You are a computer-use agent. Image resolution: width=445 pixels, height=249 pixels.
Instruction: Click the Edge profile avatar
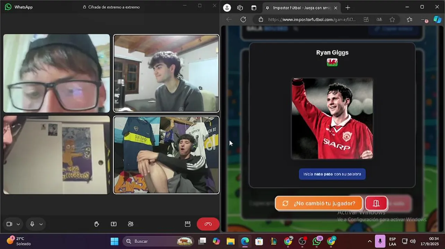pyautogui.click(x=227, y=8)
